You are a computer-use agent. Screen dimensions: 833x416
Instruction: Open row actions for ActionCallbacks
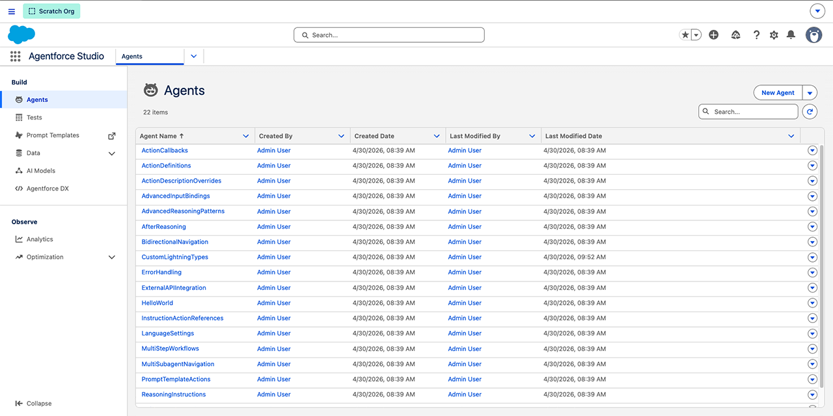click(812, 150)
